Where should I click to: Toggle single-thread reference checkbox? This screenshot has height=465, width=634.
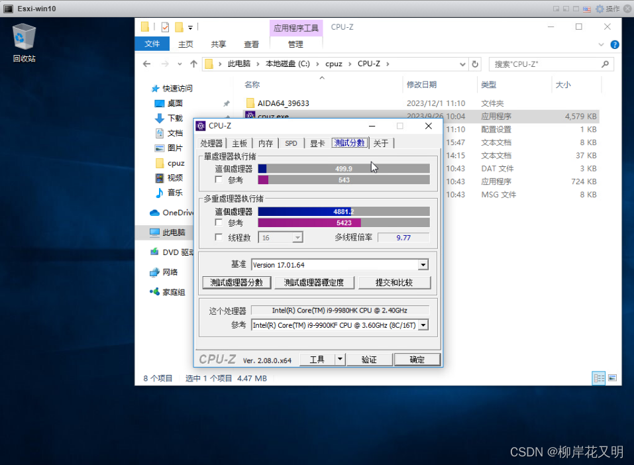pyautogui.click(x=219, y=179)
